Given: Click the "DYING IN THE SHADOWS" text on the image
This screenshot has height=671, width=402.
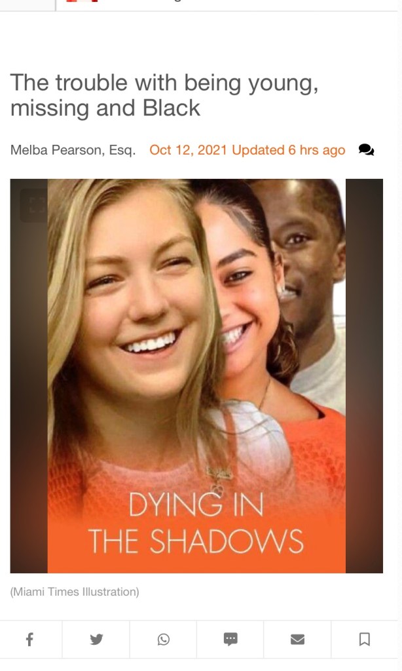Looking at the screenshot, I should tap(196, 523).
